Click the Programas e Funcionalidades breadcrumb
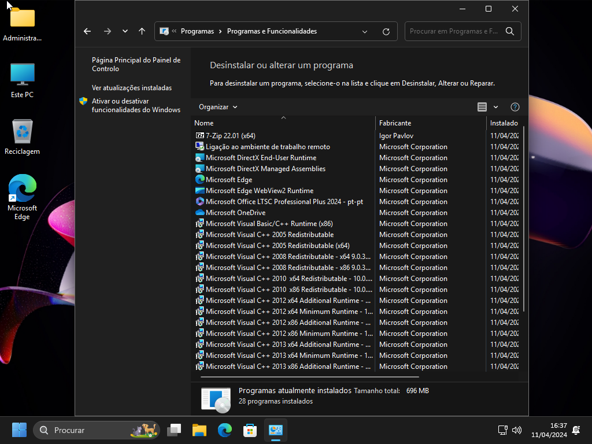This screenshot has height=444, width=592. [x=272, y=31]
